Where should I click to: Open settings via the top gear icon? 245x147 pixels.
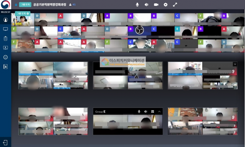tap(165, 5)
